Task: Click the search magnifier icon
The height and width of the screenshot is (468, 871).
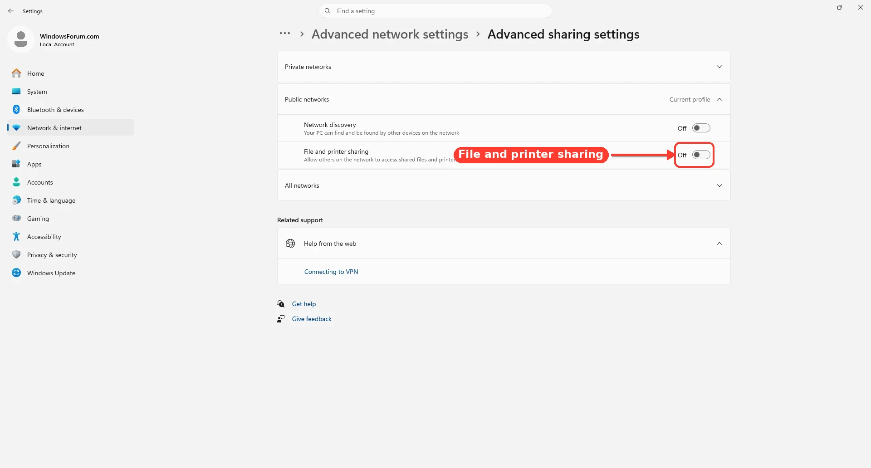Action: (328, 11)
